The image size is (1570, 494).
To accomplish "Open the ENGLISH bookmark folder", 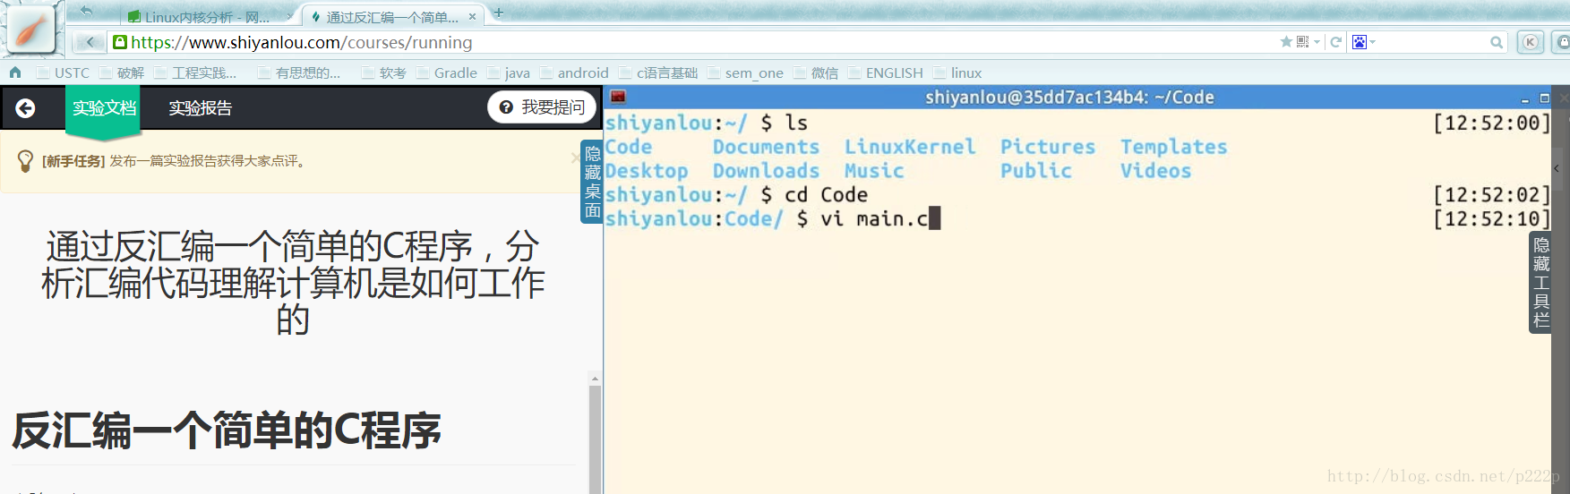I will pyautogui.click(x=886, y=72).
